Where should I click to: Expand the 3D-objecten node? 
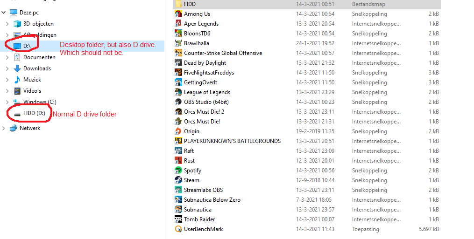[x=7, y=24]
